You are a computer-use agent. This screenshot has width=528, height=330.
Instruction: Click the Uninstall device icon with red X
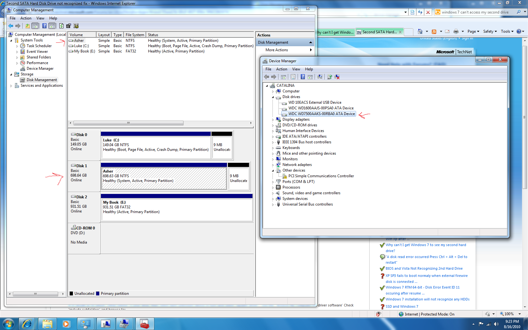pos(337,77)
